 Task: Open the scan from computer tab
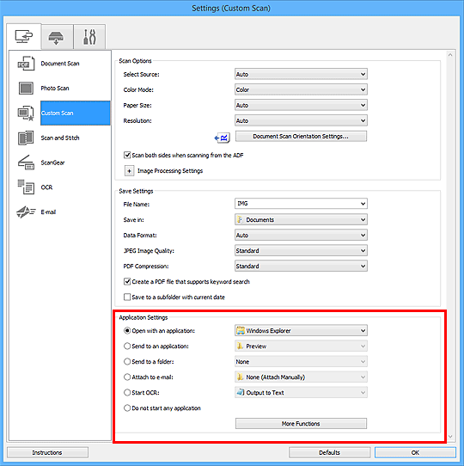point(24,37)
